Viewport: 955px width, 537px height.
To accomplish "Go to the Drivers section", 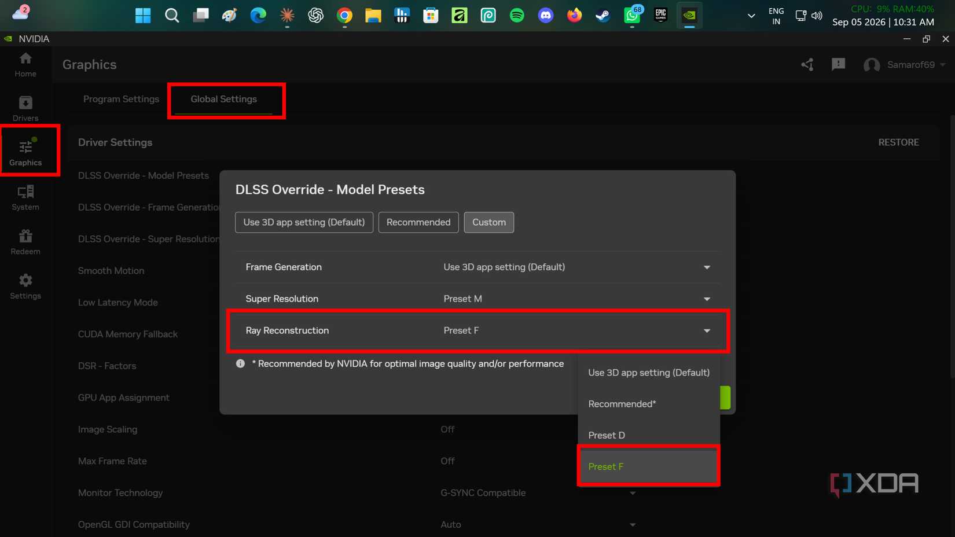I will coord(25,109).
